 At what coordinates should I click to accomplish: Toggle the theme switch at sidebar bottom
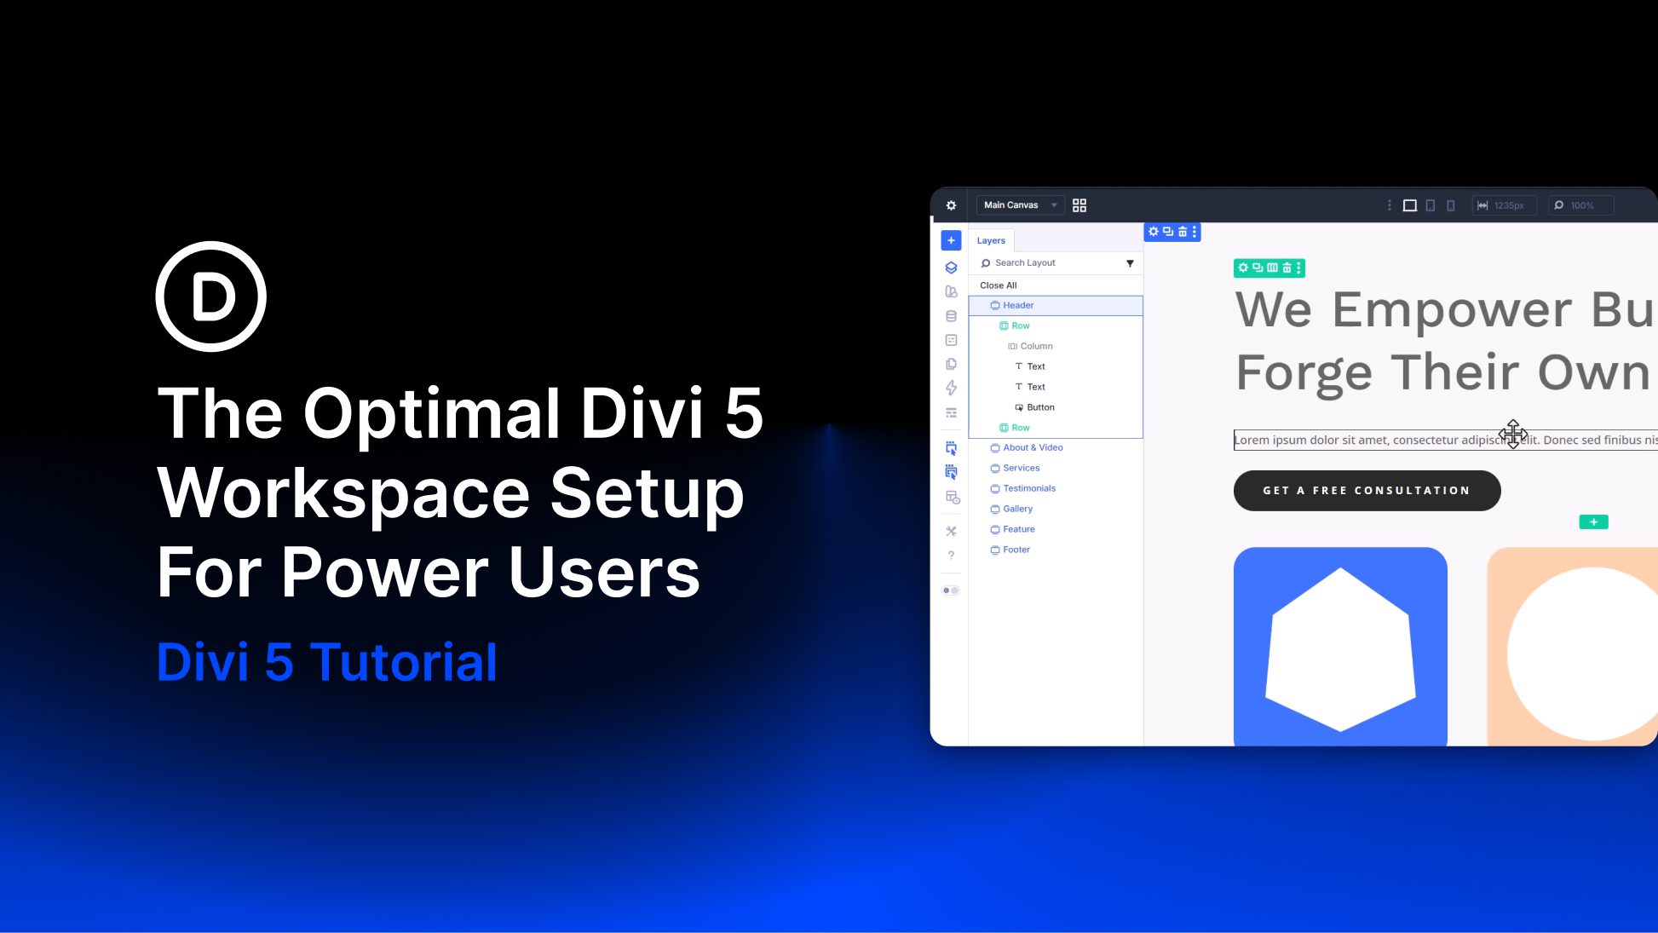[951, 590]
